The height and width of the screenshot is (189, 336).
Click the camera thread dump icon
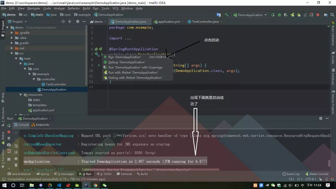point(9,145)
